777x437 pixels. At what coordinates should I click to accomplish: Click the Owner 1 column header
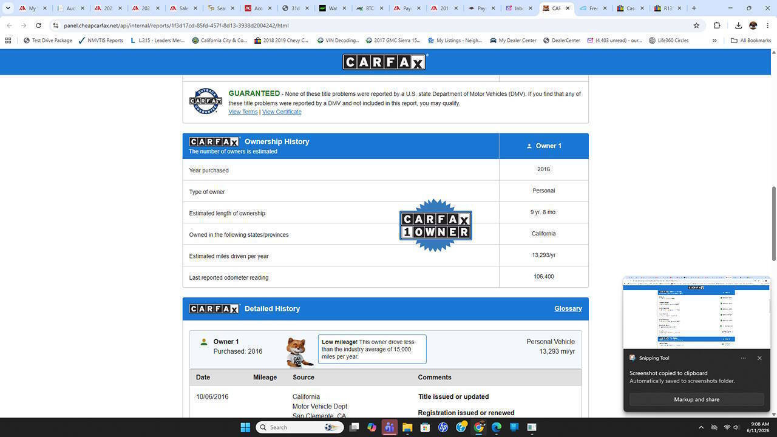click(544, 146)
